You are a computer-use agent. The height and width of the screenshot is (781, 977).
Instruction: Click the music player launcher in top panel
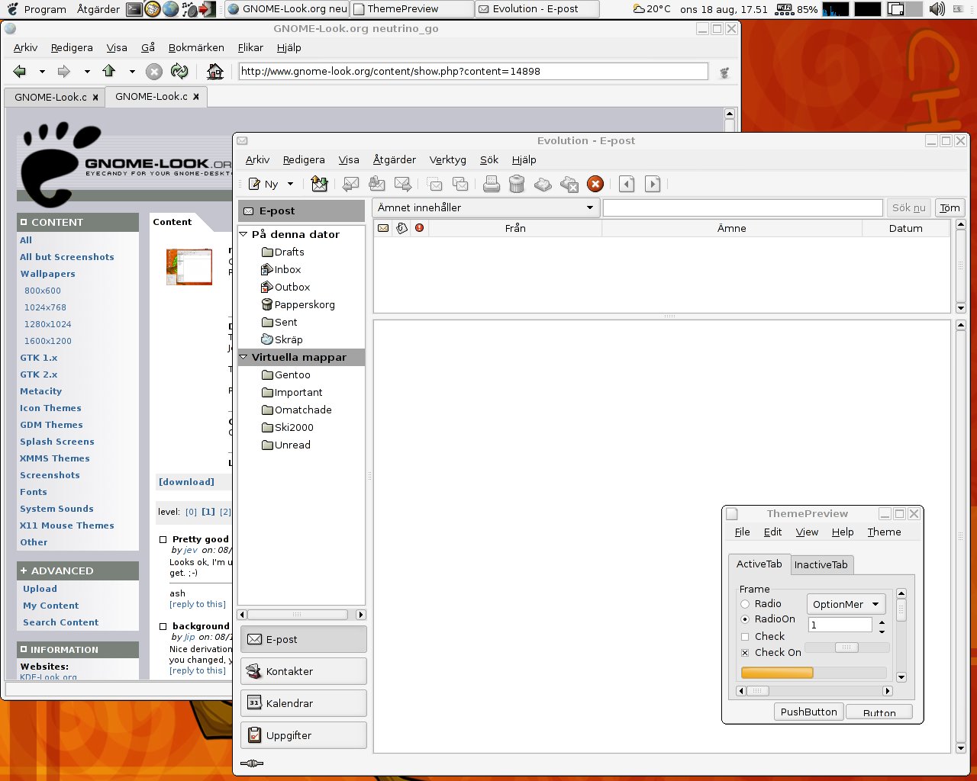click(189, 9)
